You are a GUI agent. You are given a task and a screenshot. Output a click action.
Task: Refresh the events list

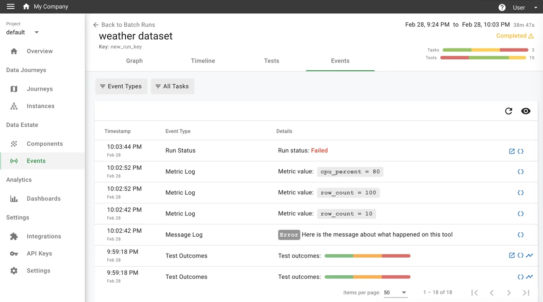coord(509,111)
